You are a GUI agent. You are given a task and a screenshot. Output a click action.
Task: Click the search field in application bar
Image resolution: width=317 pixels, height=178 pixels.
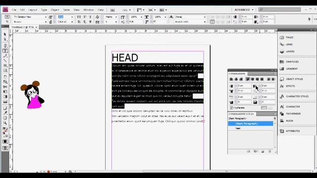pos(279,9)
